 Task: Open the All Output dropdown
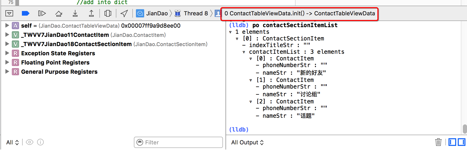(247, 142)
